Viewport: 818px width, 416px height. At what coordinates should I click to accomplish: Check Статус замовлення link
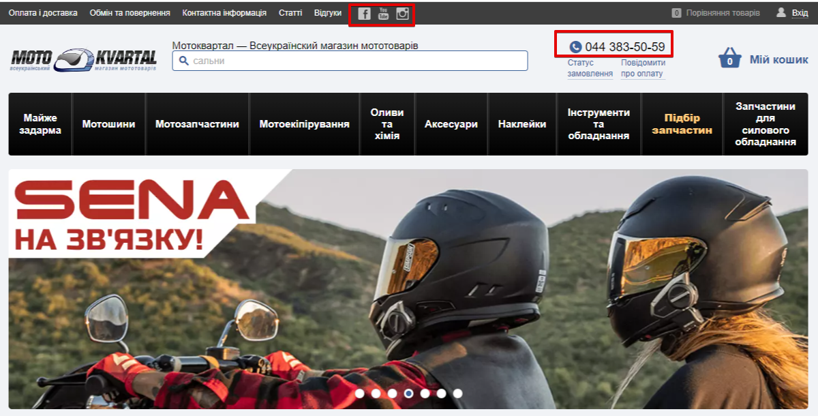point(590,68)
